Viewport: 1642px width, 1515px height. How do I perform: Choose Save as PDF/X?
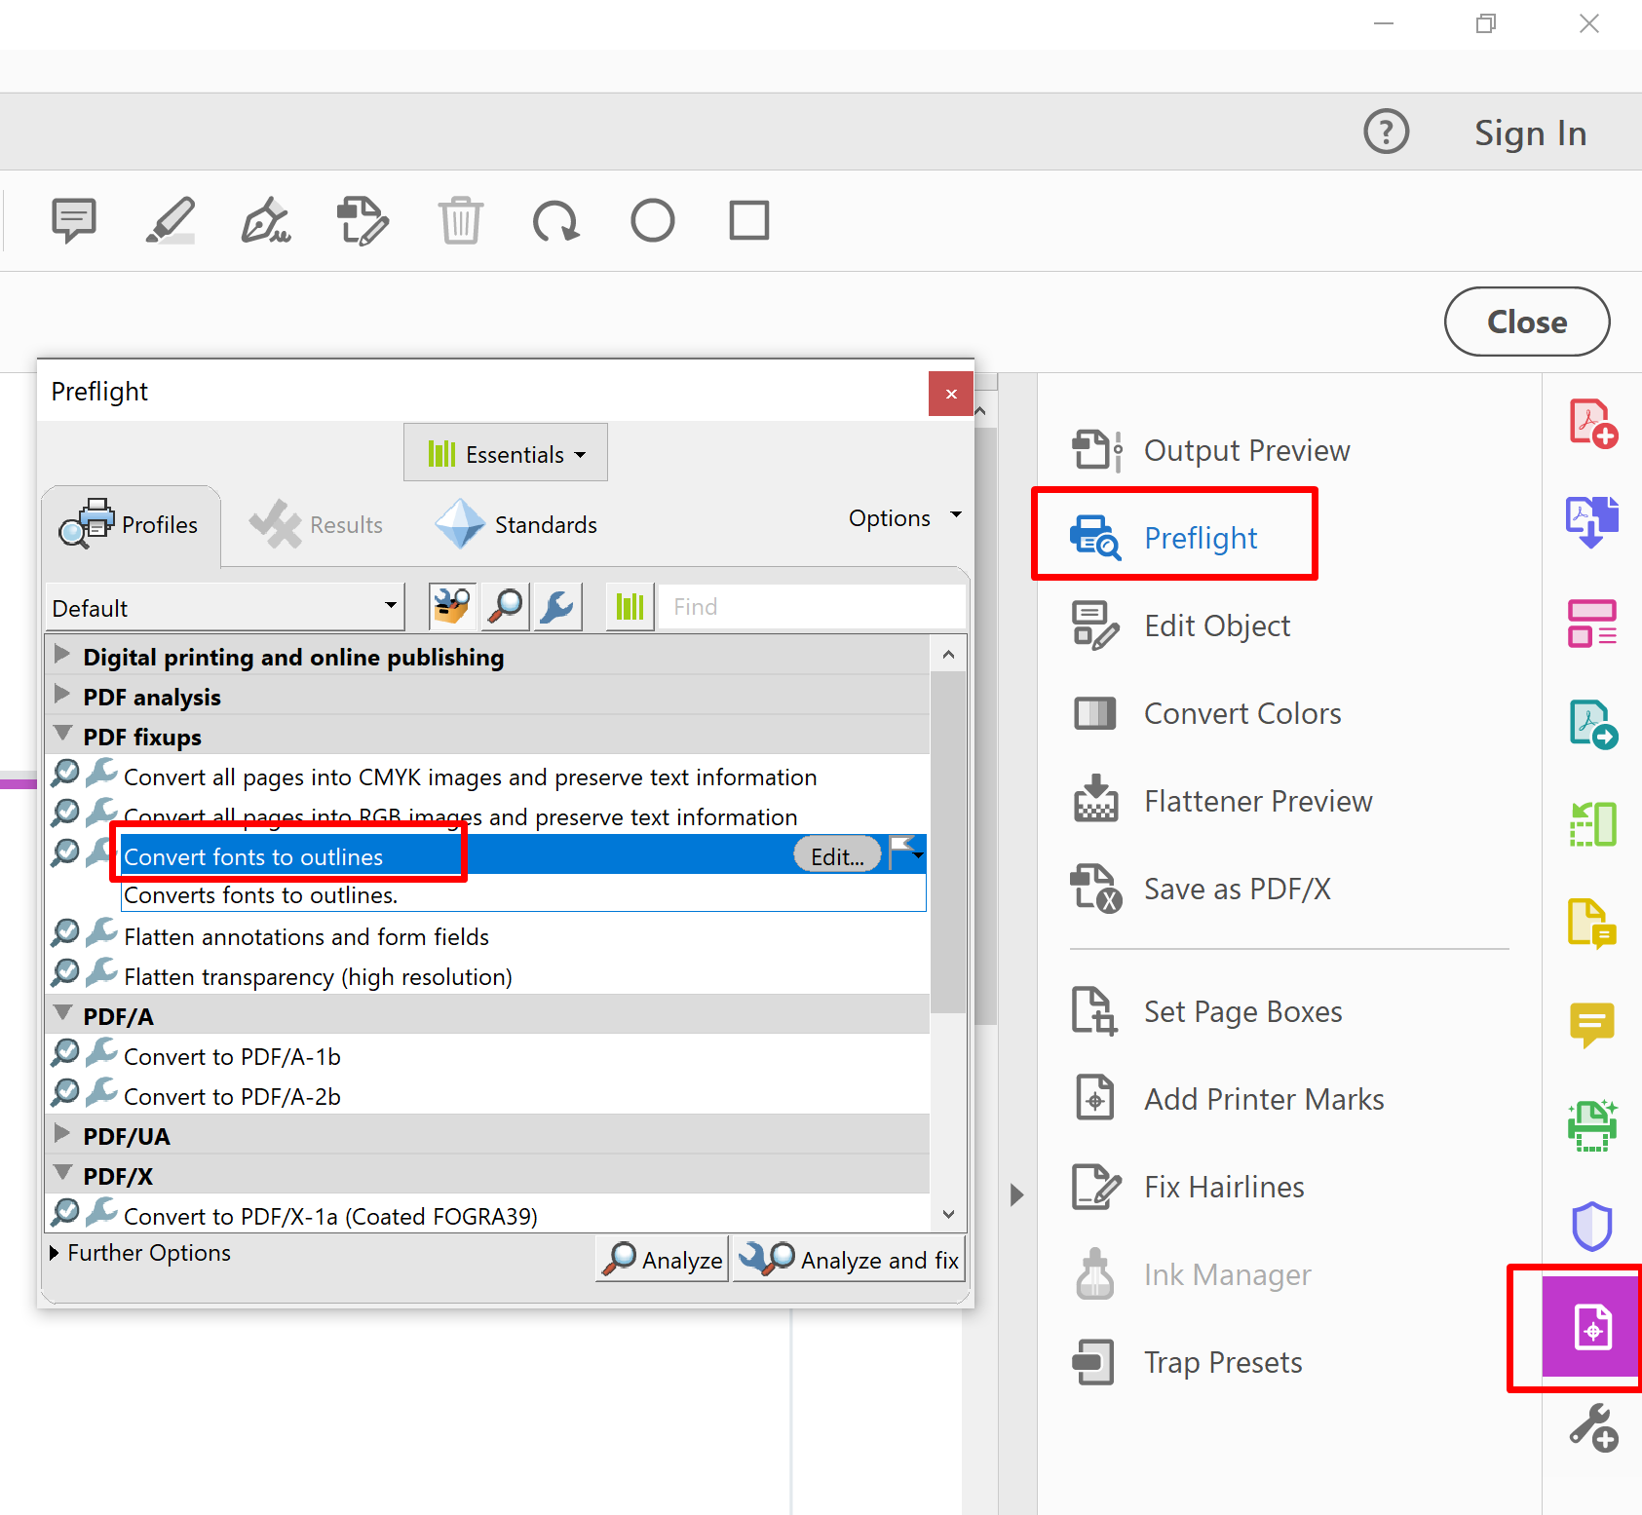[x=1201, y=889]
